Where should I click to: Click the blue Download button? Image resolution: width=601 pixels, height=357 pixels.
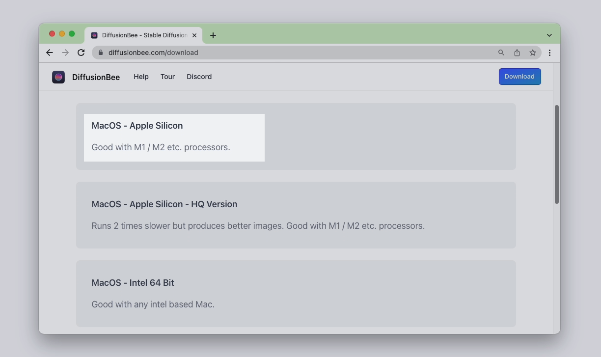click(x=519, y=77)
